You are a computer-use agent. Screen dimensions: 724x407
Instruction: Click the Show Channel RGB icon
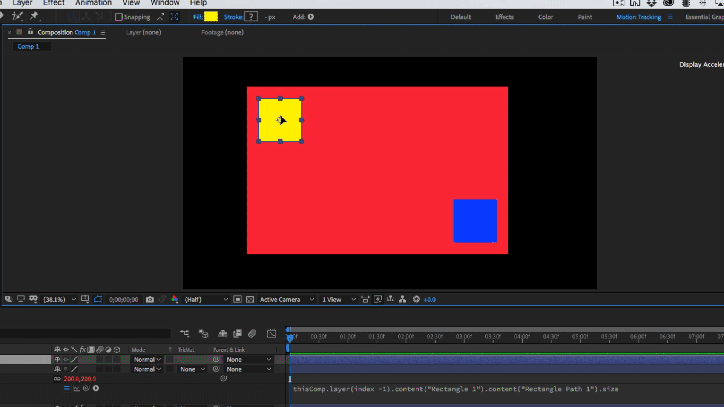174,300
